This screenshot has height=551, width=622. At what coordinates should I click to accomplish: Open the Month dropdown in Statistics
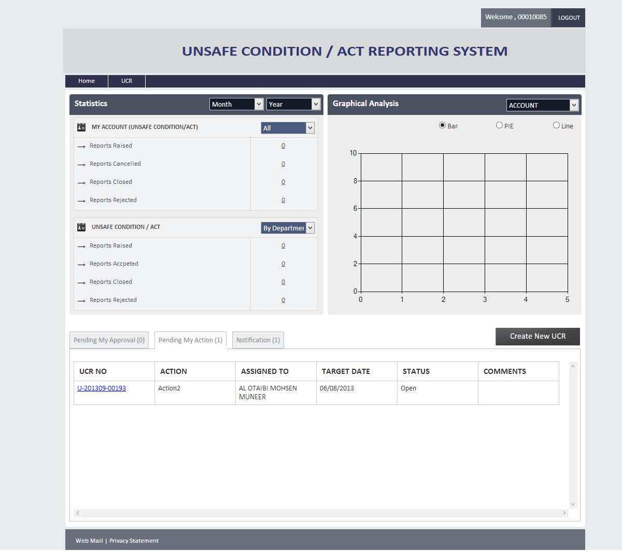click(x=237, y=104)
